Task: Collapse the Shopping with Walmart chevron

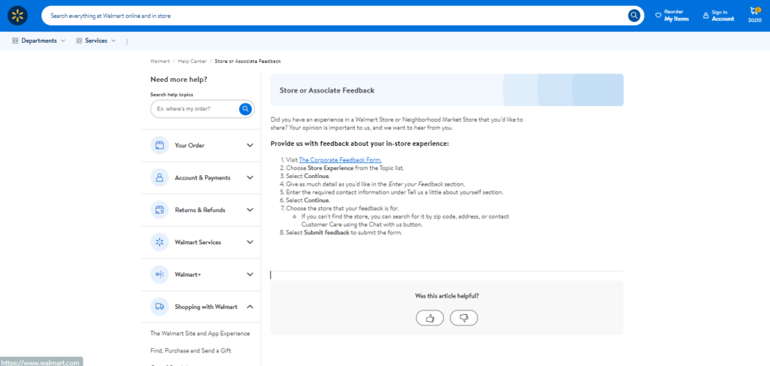Action: 250,307
